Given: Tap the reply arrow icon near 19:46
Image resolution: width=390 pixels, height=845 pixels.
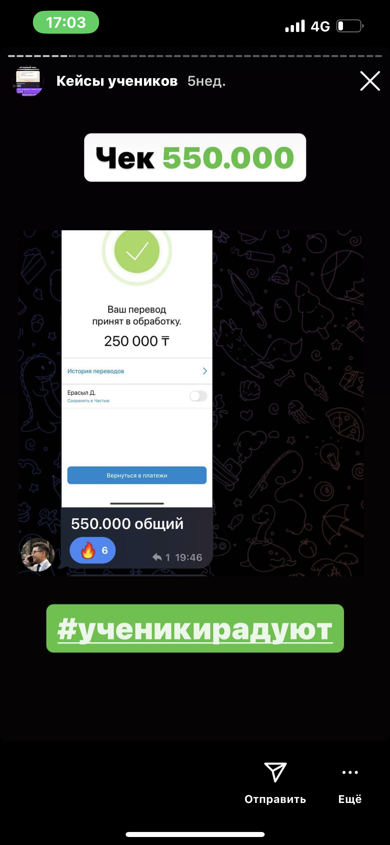Looking at the screenshot, I should point(157,557).
